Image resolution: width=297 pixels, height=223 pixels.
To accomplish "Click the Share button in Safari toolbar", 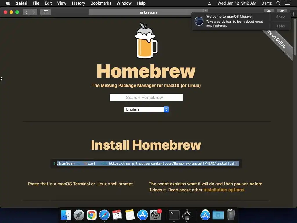I will click(x=269, y=11).
